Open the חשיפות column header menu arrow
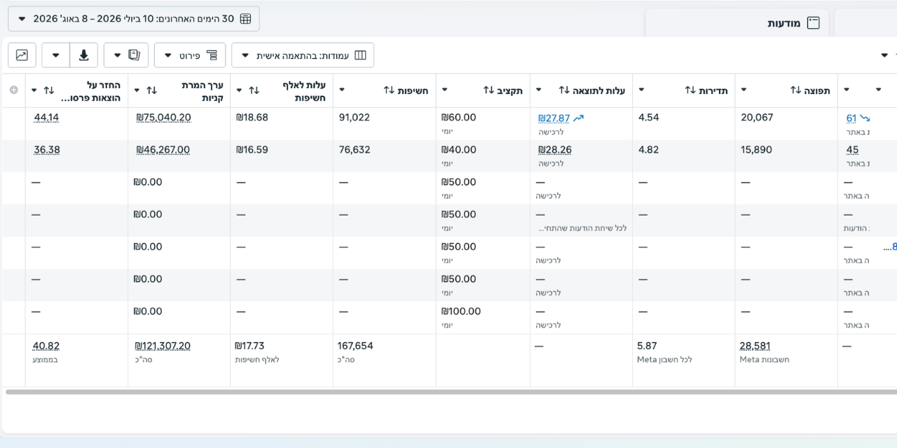The width and height of the screenshot is (897, 448). coord(342,90)
